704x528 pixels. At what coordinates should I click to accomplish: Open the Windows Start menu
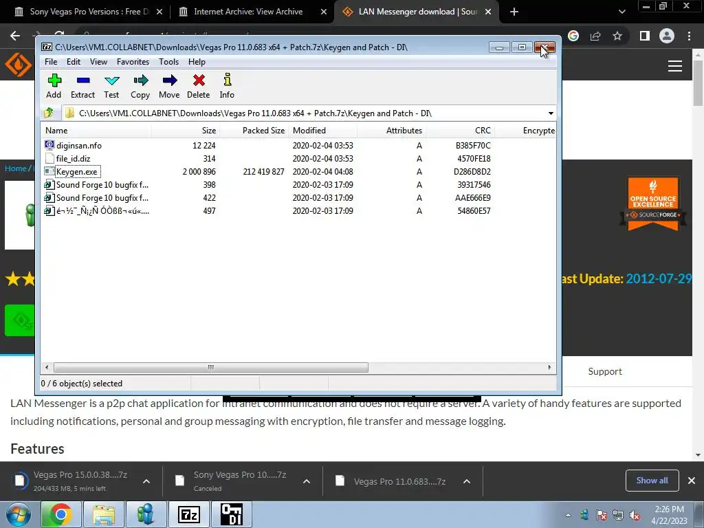point(19,514)
